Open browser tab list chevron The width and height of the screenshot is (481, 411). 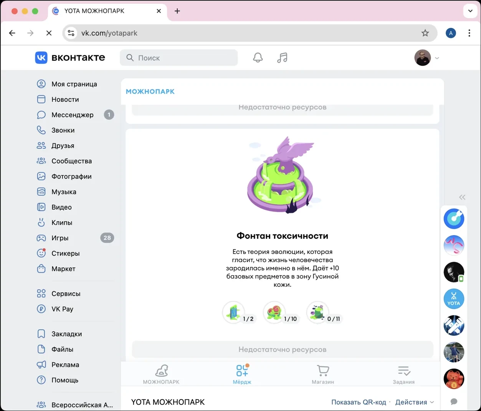470,11
